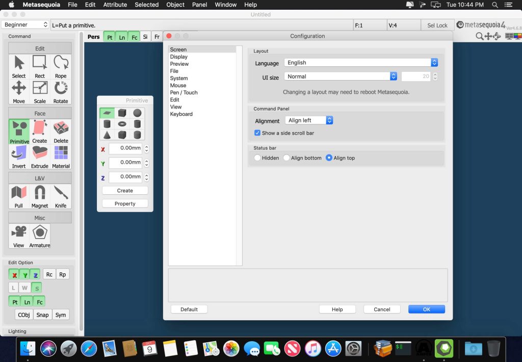This screenshot has width=522, height=362.
Task: Uncheck Show a side scroll bar
Action: (x=257, y=133)
